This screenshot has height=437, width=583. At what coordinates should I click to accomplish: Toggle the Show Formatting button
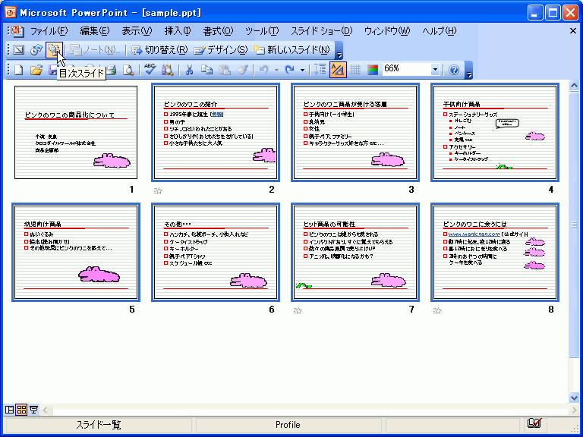338,70
